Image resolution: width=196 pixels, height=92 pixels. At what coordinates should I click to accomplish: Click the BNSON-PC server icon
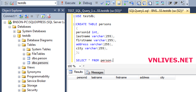coord(10,22)
